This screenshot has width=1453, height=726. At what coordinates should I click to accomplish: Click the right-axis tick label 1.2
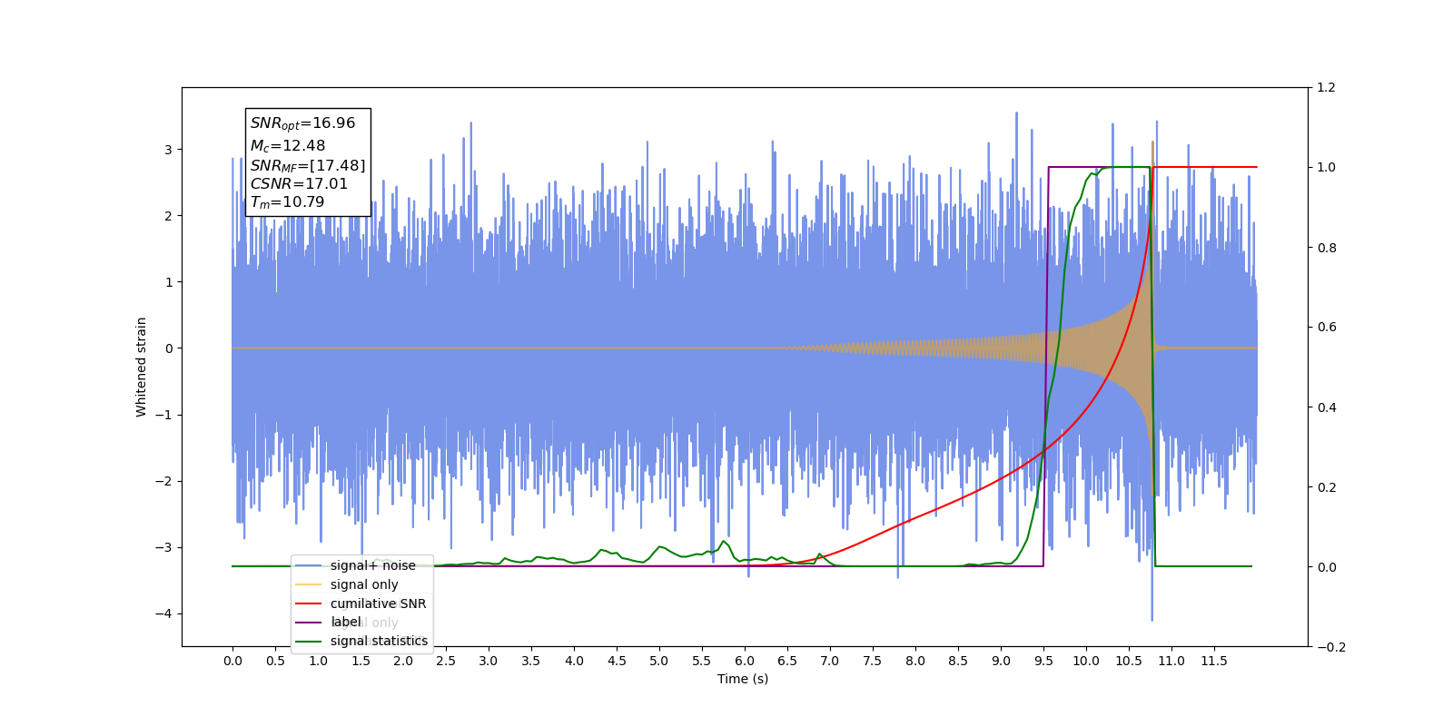[1327, 88]
